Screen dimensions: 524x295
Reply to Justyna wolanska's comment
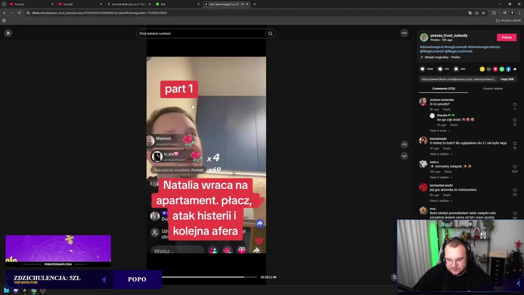click(x=447, y=109)
